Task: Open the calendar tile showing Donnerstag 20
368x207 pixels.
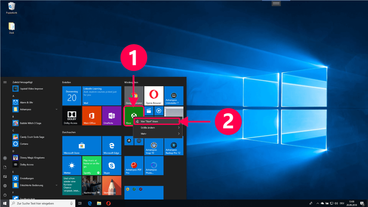Action: point(72,96)
